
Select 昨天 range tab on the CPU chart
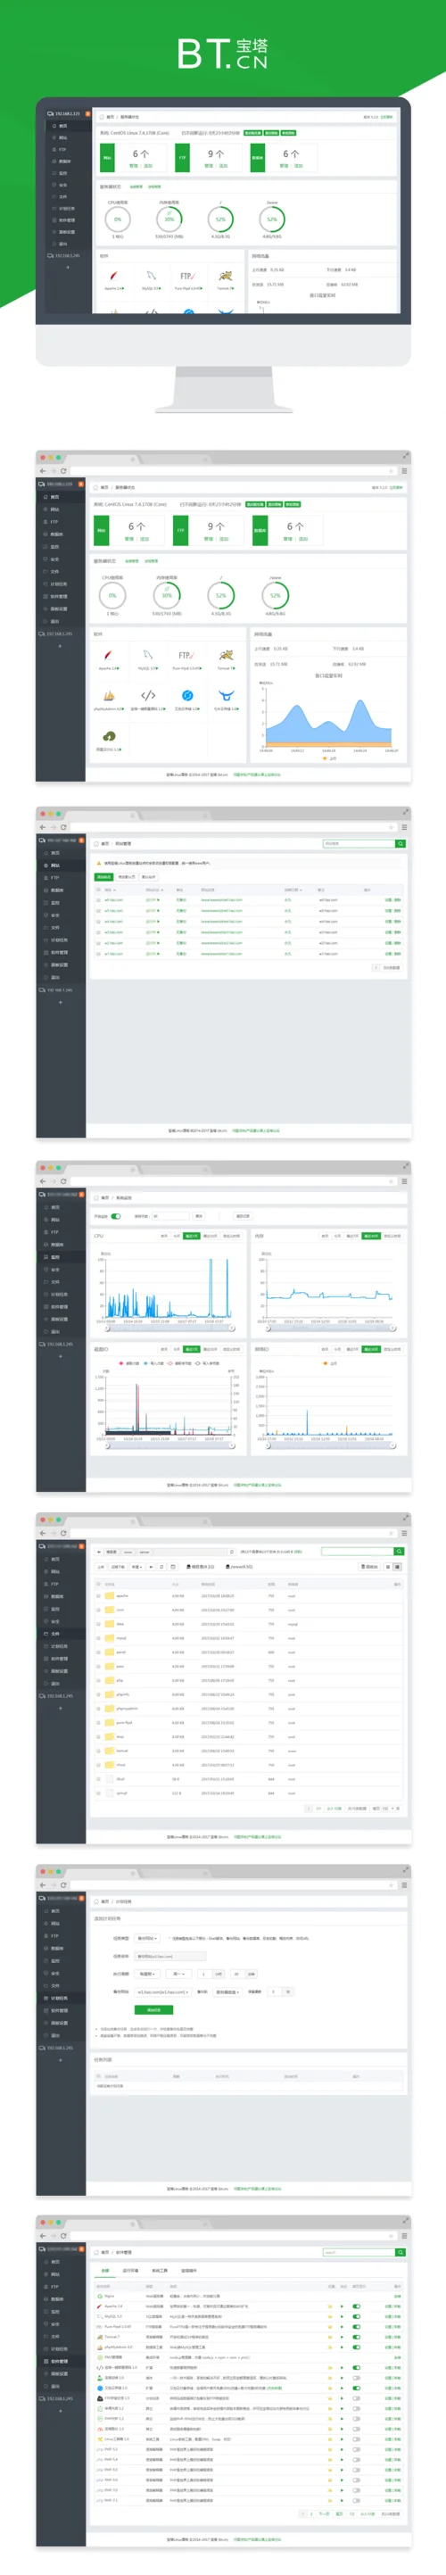[x=164, y=1236]
